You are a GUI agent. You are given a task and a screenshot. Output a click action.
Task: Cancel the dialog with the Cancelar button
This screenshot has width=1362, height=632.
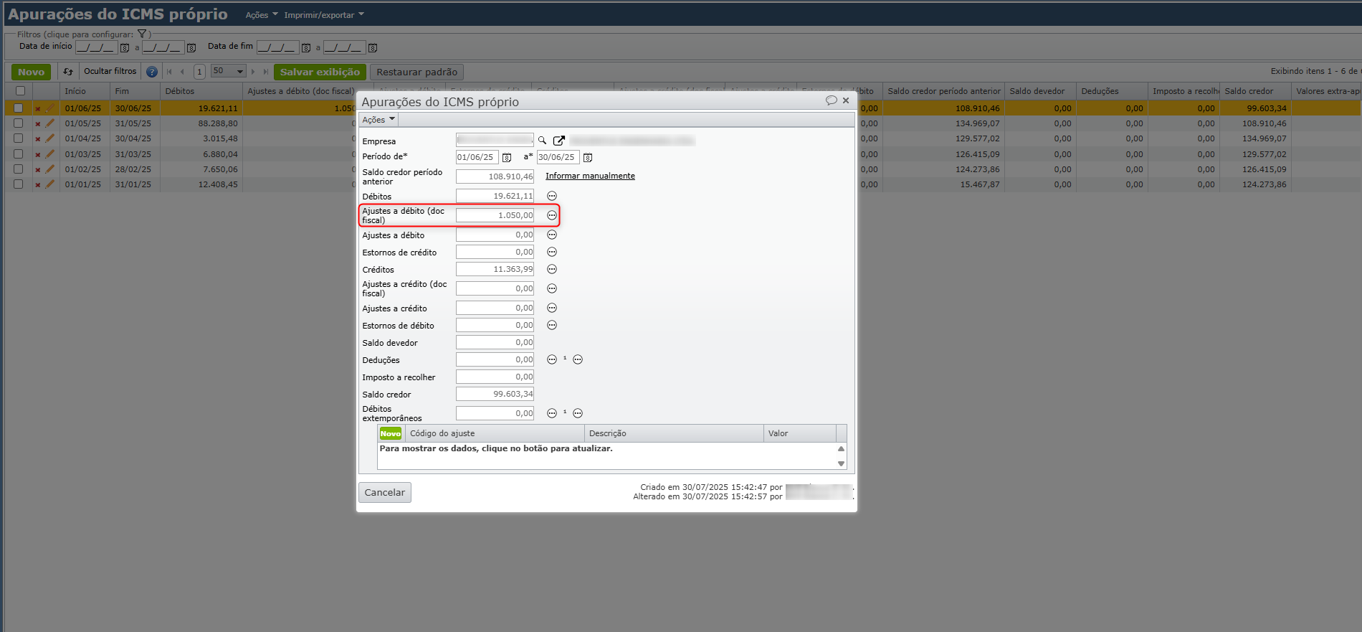[x=385, y=492]
